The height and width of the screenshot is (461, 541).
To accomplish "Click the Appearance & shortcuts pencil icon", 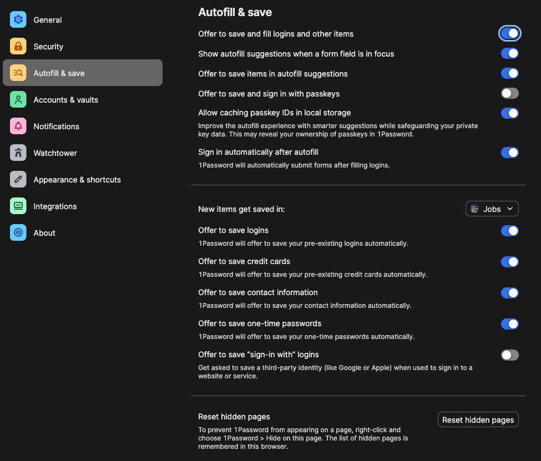I will pos(18,180).
